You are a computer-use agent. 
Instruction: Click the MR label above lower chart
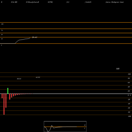click(x=118, y=69)
